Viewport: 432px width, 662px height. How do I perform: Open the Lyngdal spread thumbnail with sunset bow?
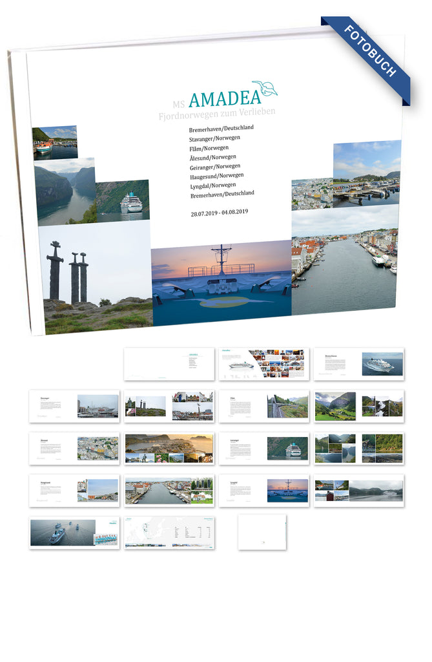(264, 491)
